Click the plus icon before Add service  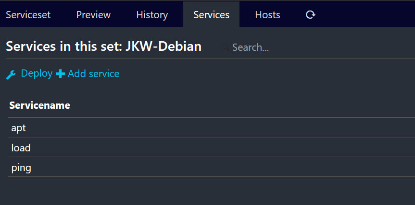click(x=60, y=74)
